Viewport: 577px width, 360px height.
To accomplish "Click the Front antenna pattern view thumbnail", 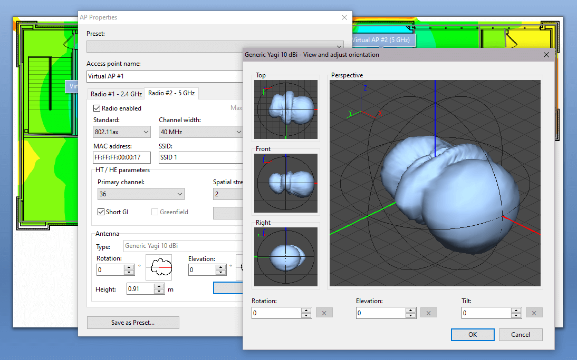I will pos(286,183).
